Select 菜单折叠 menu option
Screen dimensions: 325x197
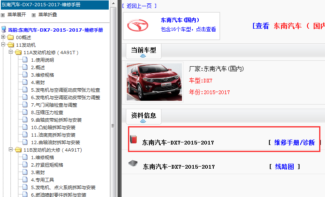pyautogui.click(x=47, y=15)
